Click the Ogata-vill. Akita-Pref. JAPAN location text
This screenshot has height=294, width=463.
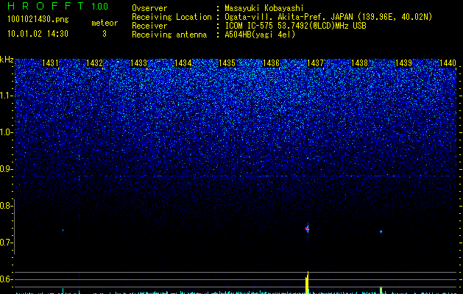[x=328, y=17]
